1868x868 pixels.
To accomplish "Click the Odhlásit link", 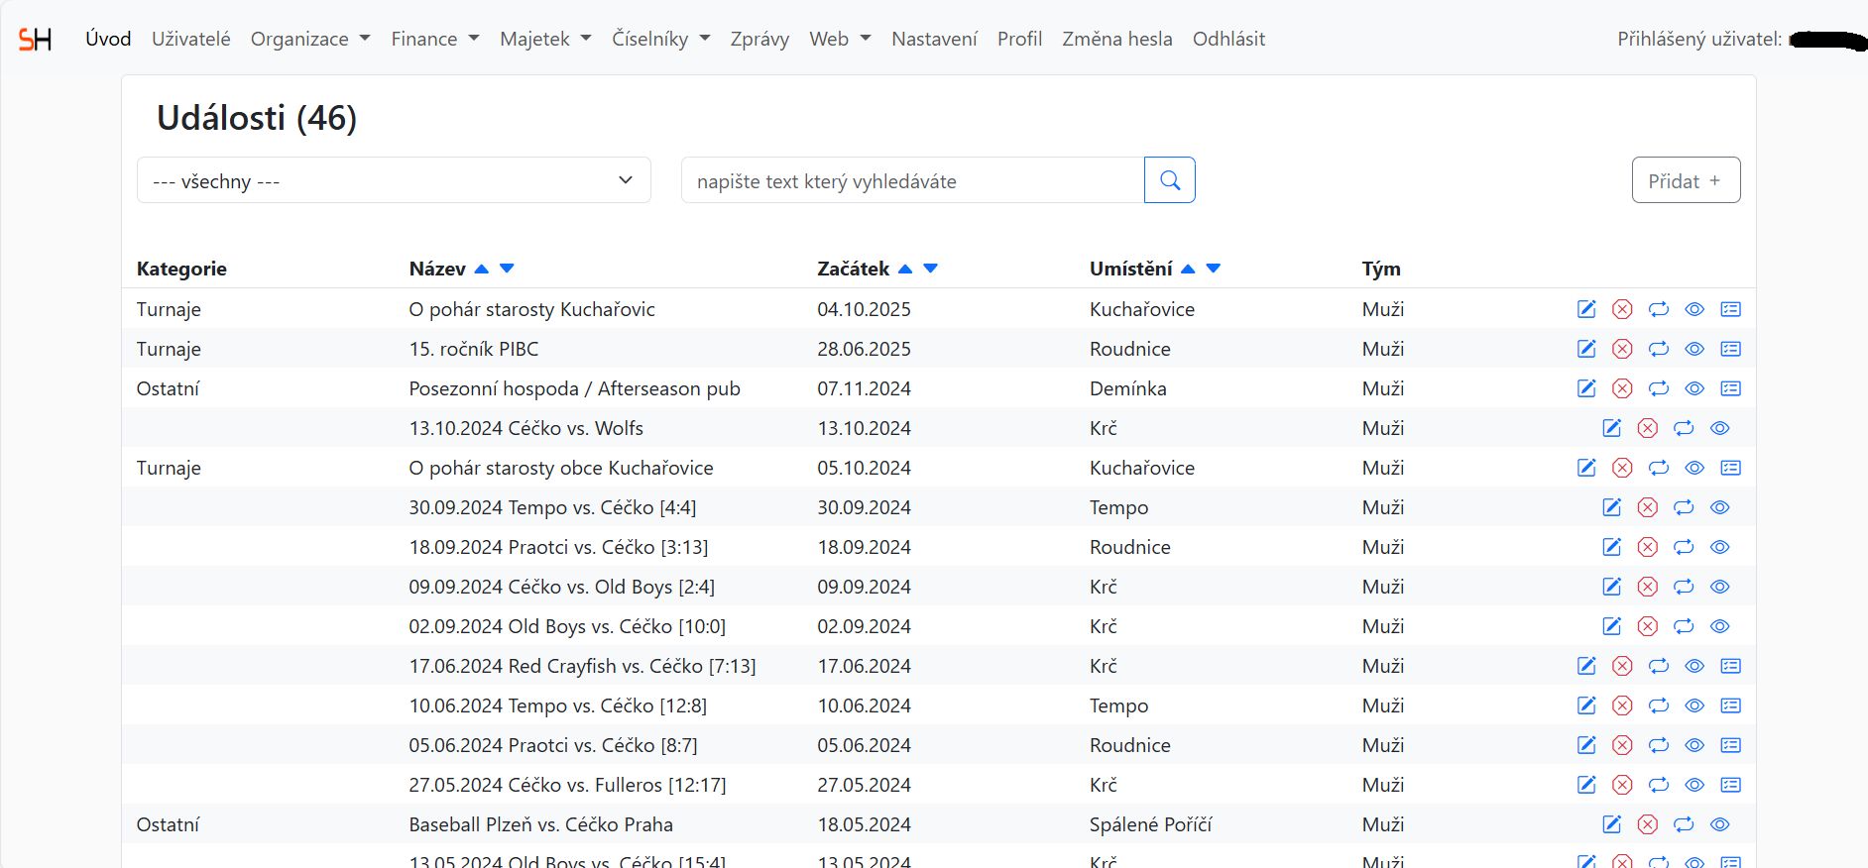I will tap(1228, 39).
